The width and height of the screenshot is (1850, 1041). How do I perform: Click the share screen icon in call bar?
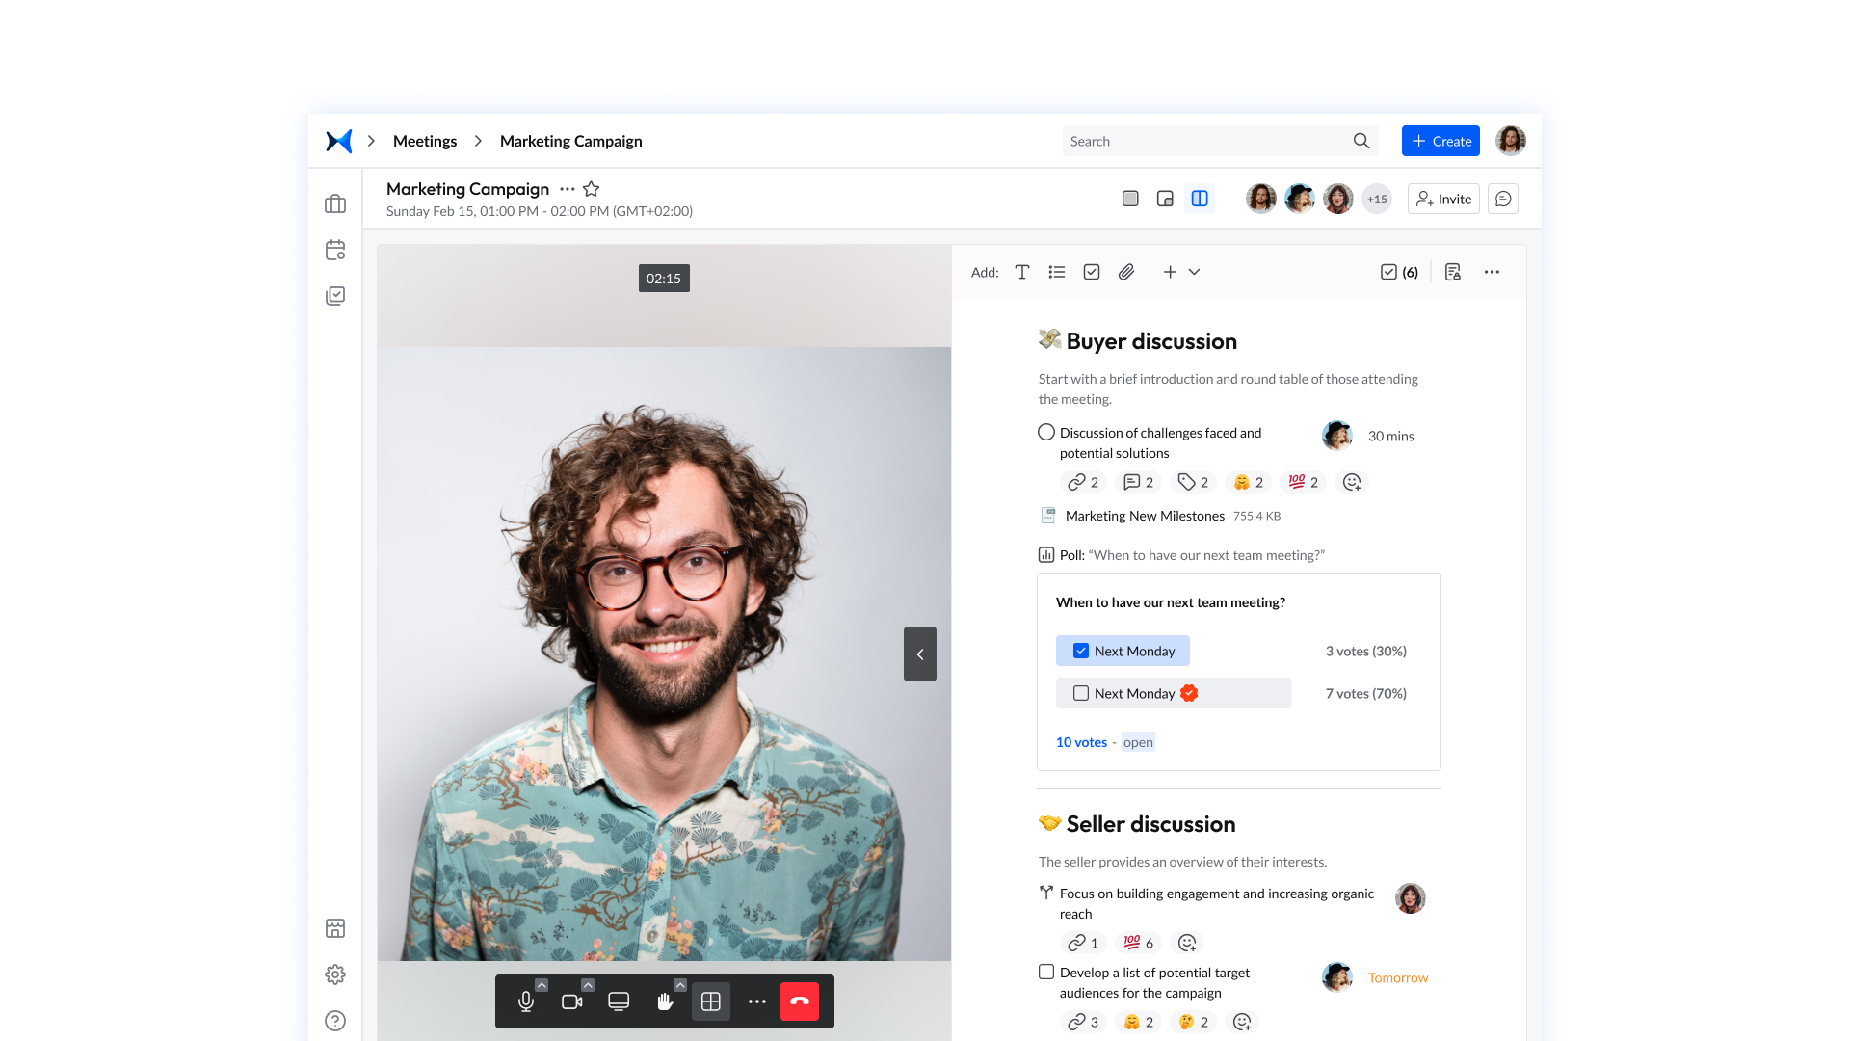tap(619, 1001)
